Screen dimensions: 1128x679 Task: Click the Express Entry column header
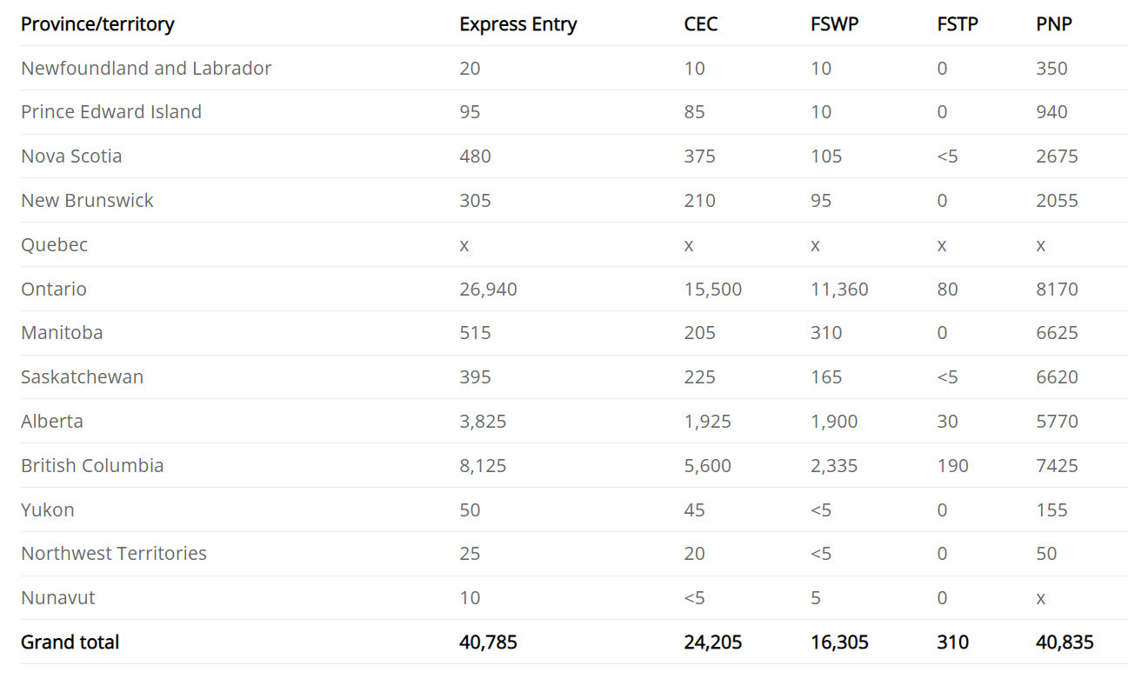tap(517, 24)
